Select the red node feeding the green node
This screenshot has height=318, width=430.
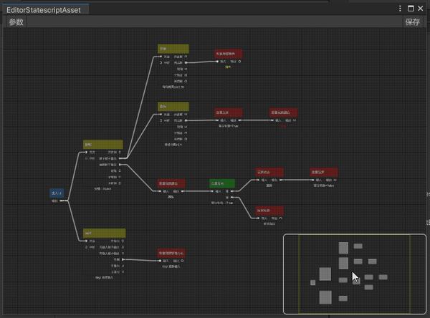(x=171, y=183)
